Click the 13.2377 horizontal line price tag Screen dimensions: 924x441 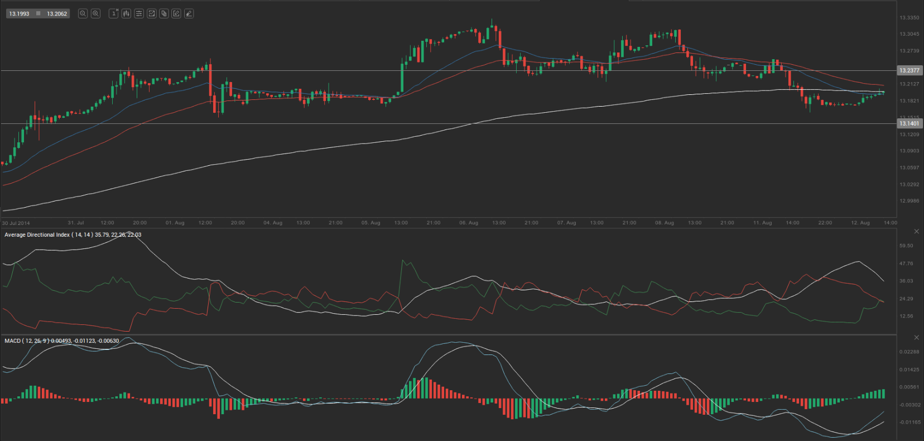(x=909, y=70)
